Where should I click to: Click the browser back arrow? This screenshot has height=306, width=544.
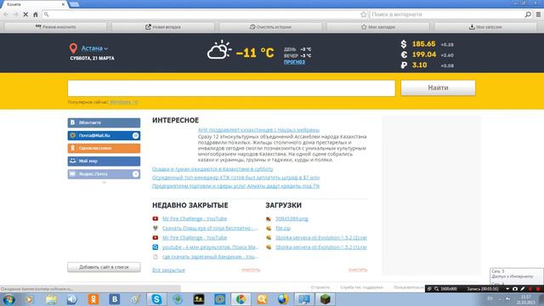6,14
